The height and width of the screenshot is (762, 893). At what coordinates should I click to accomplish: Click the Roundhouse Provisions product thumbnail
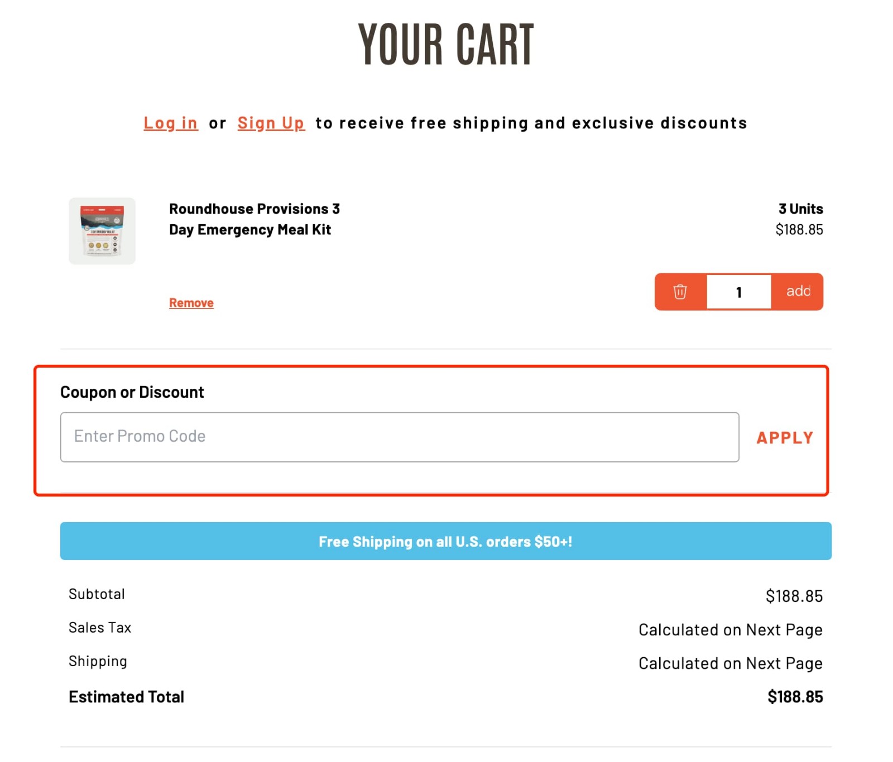point(101,231)
